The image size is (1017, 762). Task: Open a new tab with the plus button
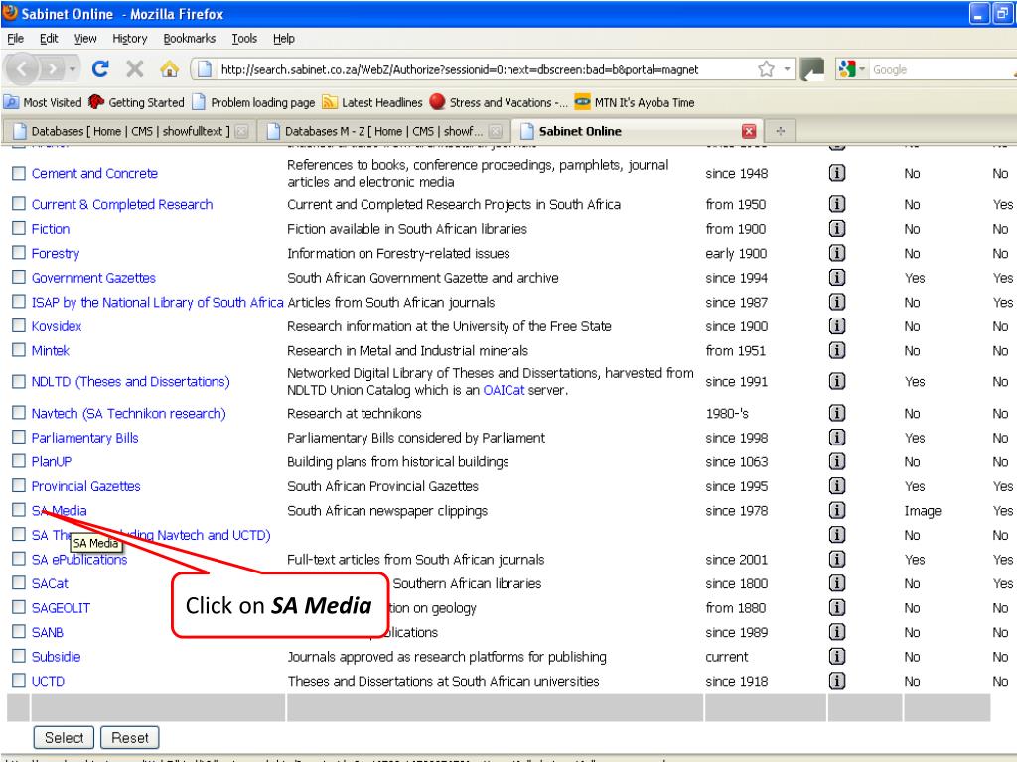pyautogui.click(x=781, y=131)
